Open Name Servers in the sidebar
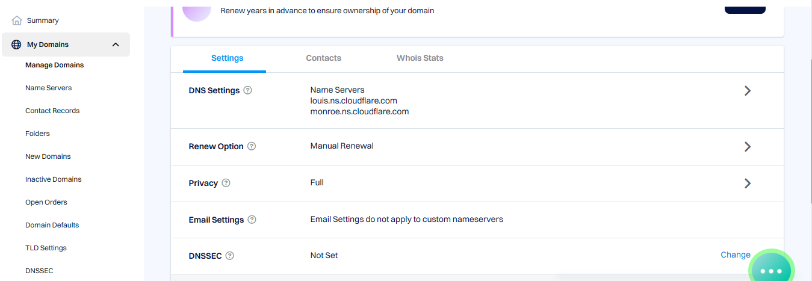This screenshot has height=281, width=812. (x=48, y=88)
